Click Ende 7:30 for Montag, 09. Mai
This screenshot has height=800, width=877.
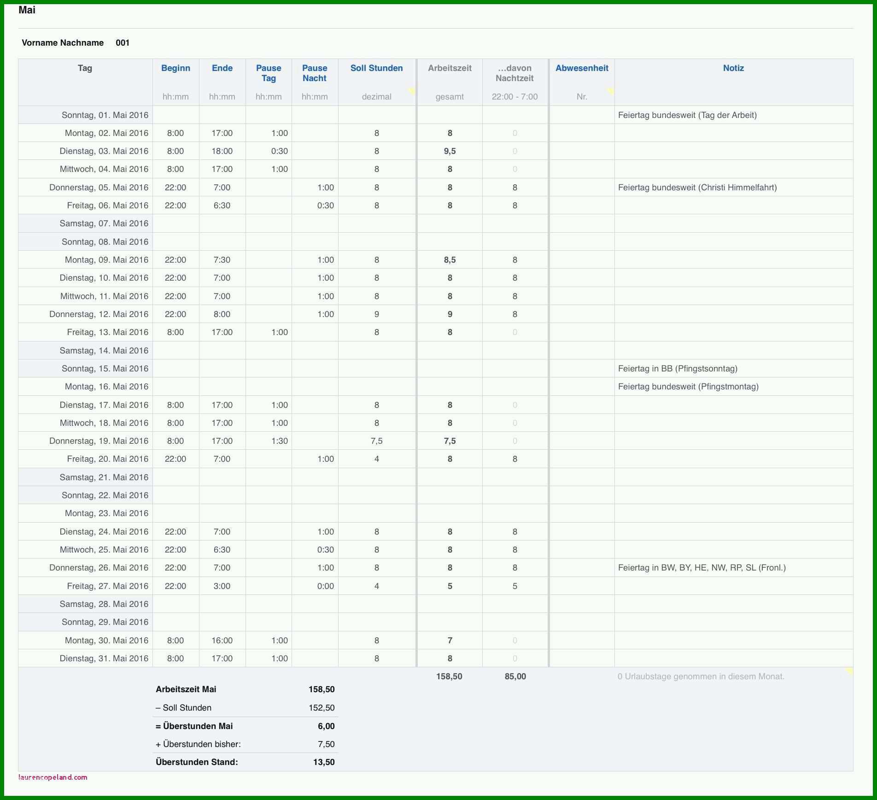tap(222, 260)
